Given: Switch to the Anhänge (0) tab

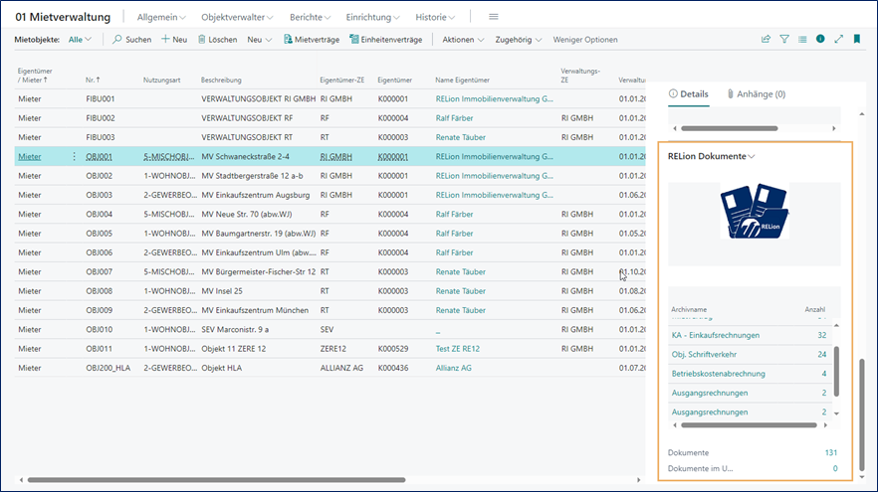Looking at the screenshot, I should 756,94.
